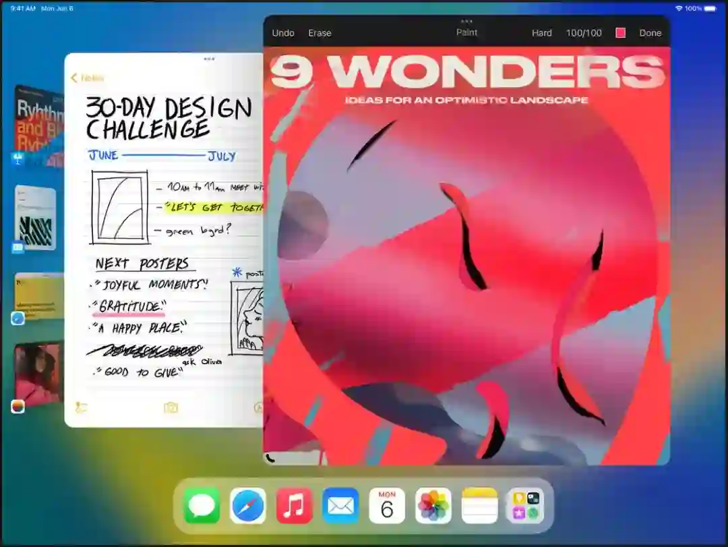This screenshot has height=547, width=728.
Task: Switch to the yellow Safari stage thumbnail
Action: click(40, 296)
